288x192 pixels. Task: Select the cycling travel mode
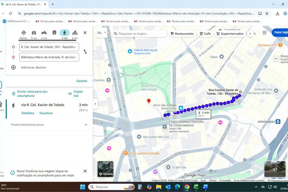[x=75, y=33]
